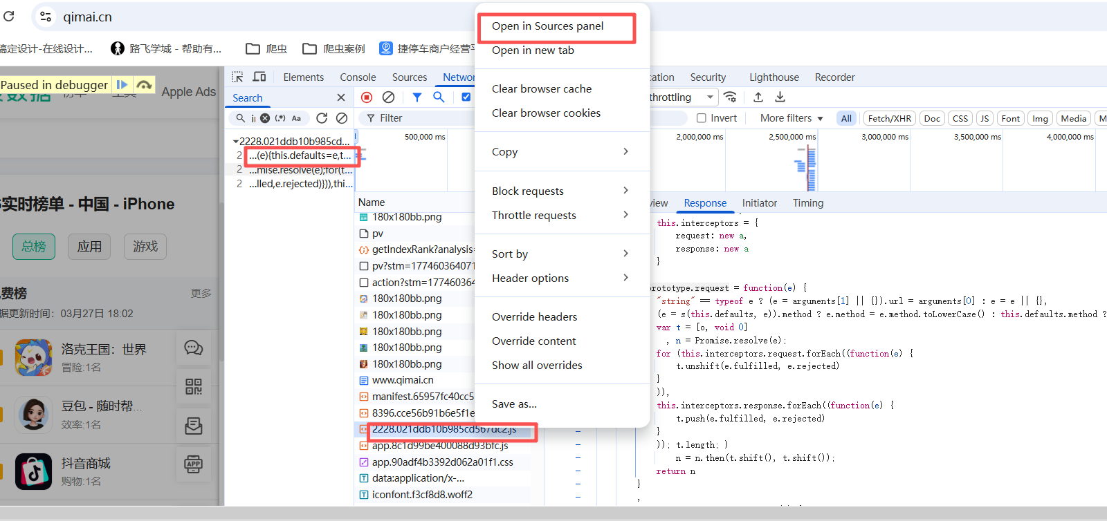Click the 总榜 ranking button
This screenshot has width=1107, height=521.
(x=34, y=247)
